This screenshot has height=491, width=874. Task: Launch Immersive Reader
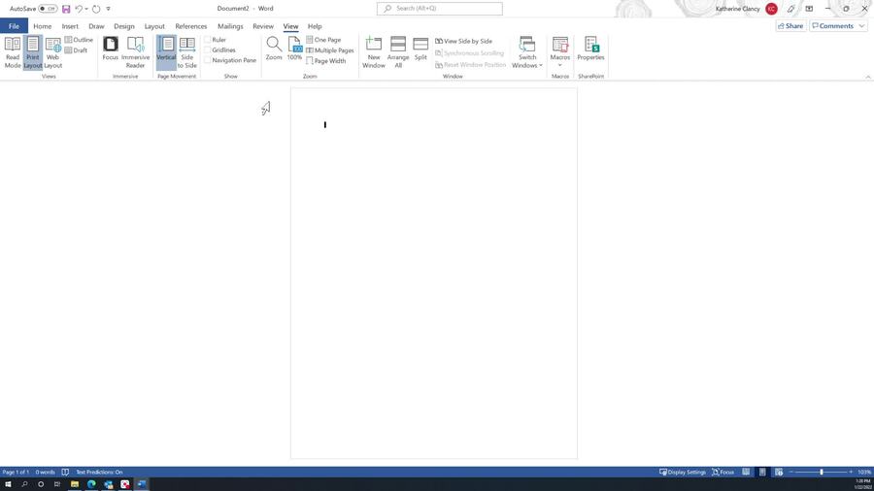[x=135, y=53]
